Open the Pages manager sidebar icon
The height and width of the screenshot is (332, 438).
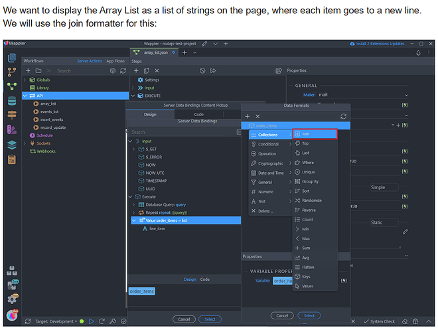tap(12, 58)
